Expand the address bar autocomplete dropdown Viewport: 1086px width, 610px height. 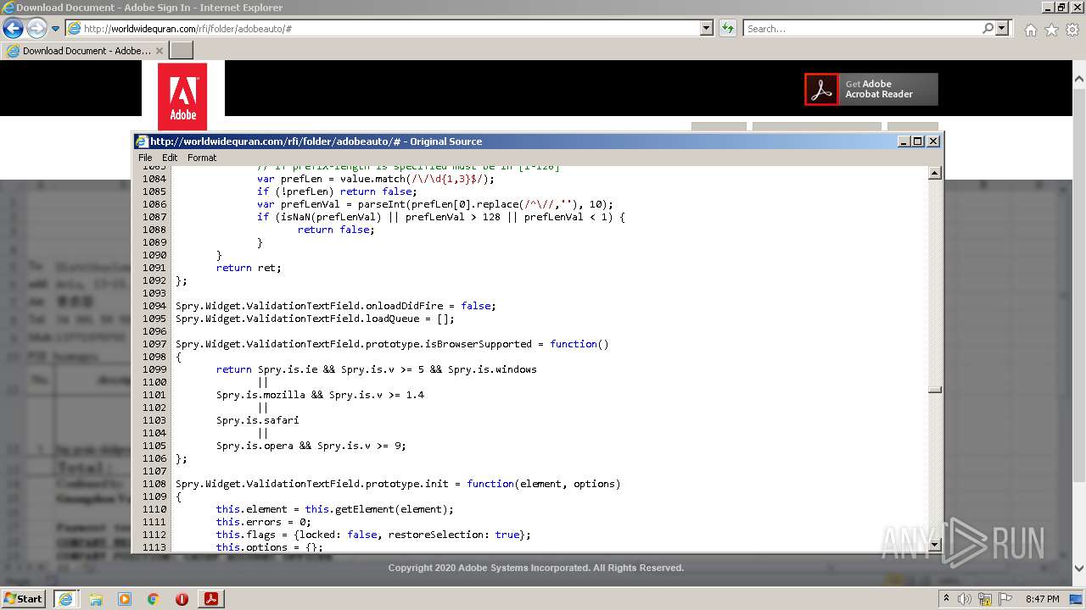click(707, 29)
